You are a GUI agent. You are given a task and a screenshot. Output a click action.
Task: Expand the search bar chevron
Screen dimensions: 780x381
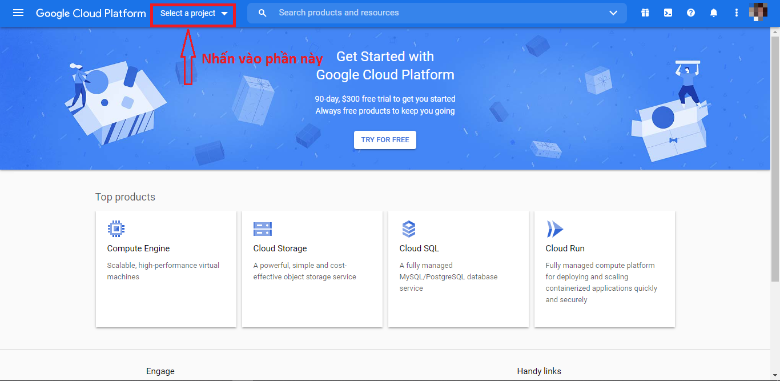tap(613, 13)
